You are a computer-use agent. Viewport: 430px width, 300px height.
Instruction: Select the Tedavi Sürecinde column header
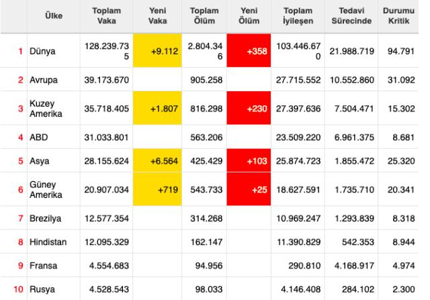click(x=351, y=16)
